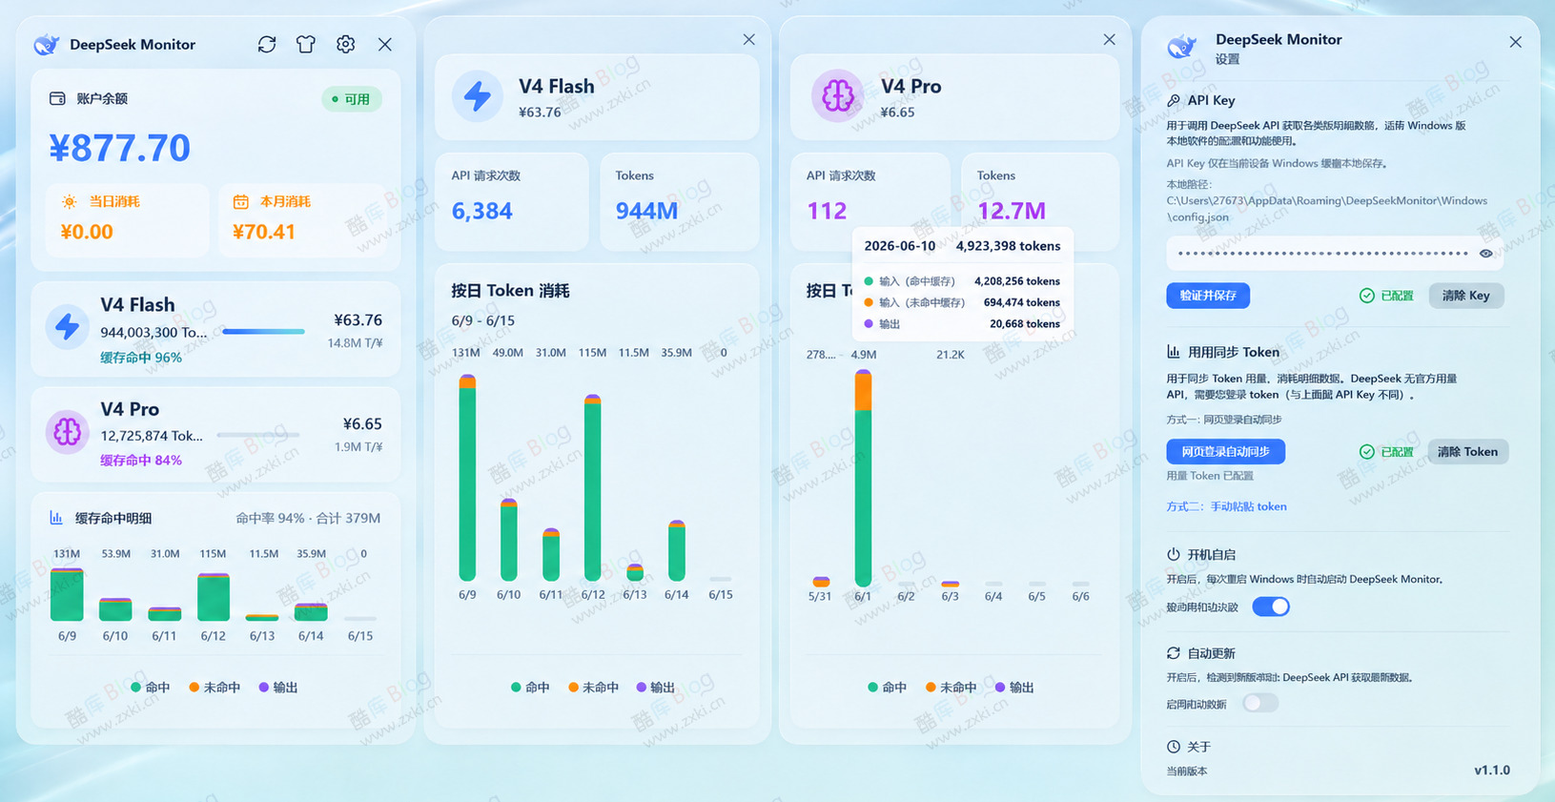Screen dimensions: 1555x802
Task: Close the V4 Flash detail panel
Action: coord(748,39)
